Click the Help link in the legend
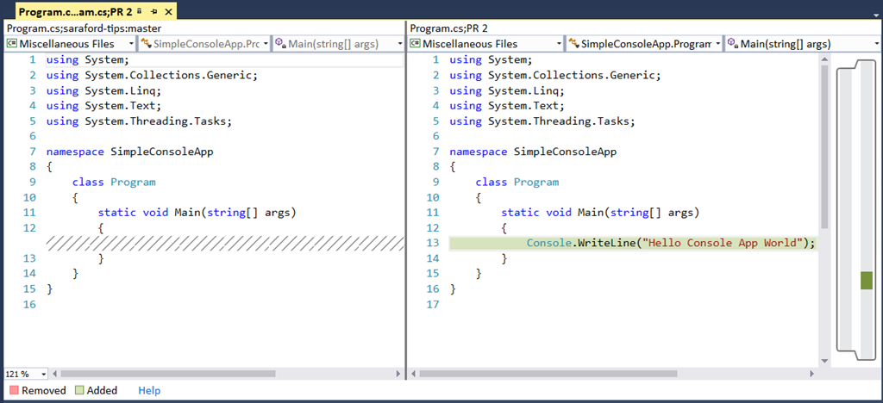Viewport: 883px width, 403px height. coord(149,390)
